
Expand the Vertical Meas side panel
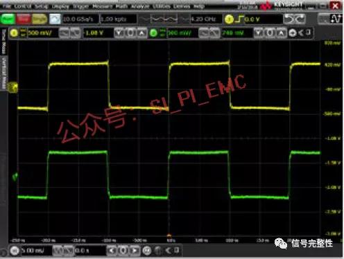click(3, 73)
